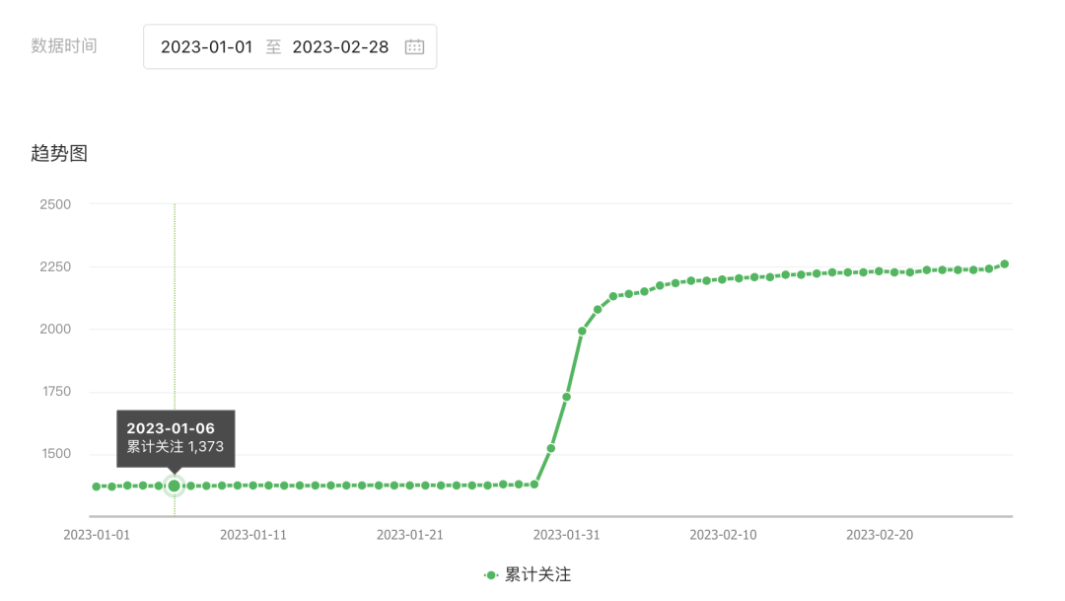1065x601 pixels.
Task: Open the calendar icon in date picker
Action: click(x=414, y=46)
